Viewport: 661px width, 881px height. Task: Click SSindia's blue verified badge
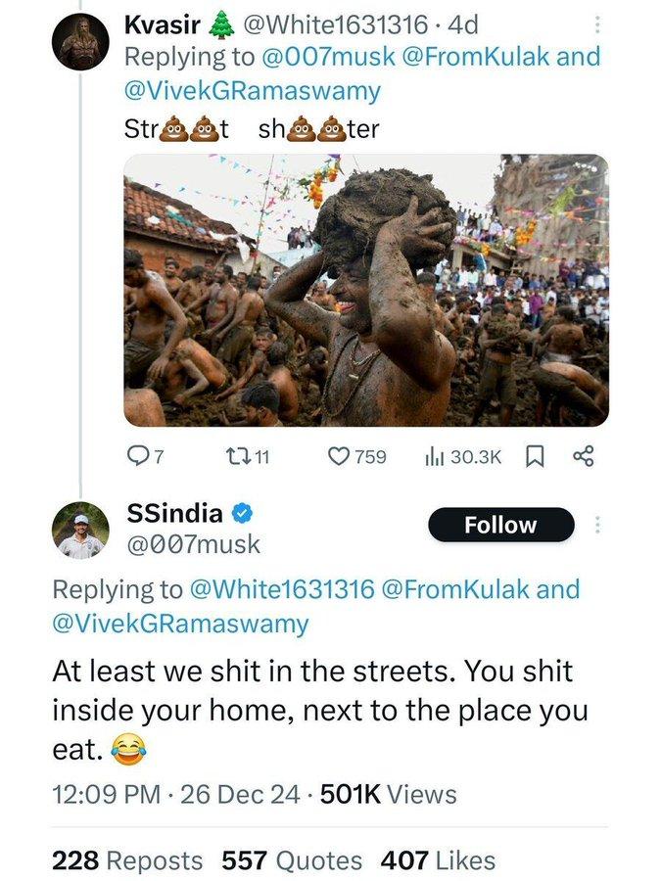[x=242, y=512]
